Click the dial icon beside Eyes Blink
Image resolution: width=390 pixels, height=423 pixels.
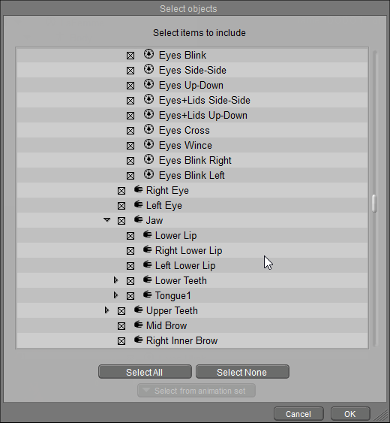point(148,54)
